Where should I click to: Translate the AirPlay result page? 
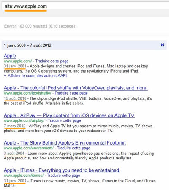64,120
